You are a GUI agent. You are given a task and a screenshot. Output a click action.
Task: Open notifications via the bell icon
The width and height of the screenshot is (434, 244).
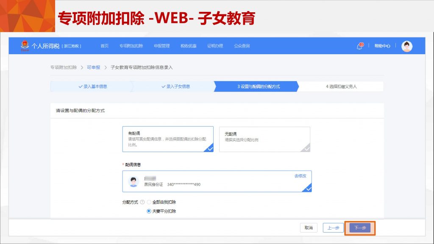click(360, 46)
